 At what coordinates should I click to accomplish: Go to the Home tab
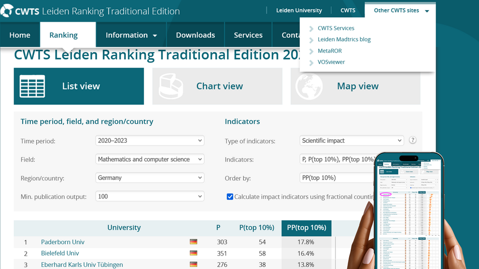click(20, 35)
